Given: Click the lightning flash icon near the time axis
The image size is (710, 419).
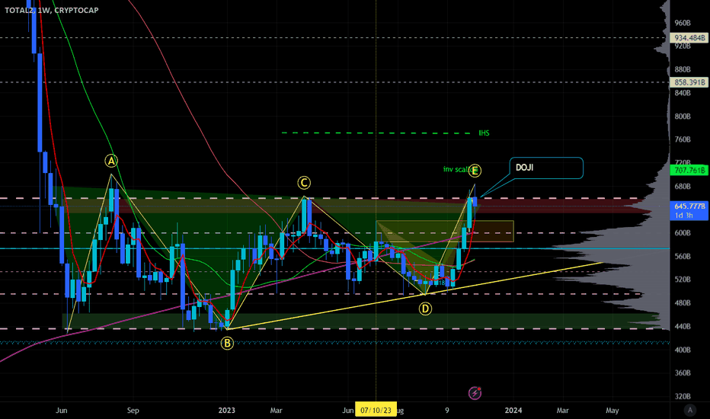Looking at the screenshot, I should click(x=475, y=393).
